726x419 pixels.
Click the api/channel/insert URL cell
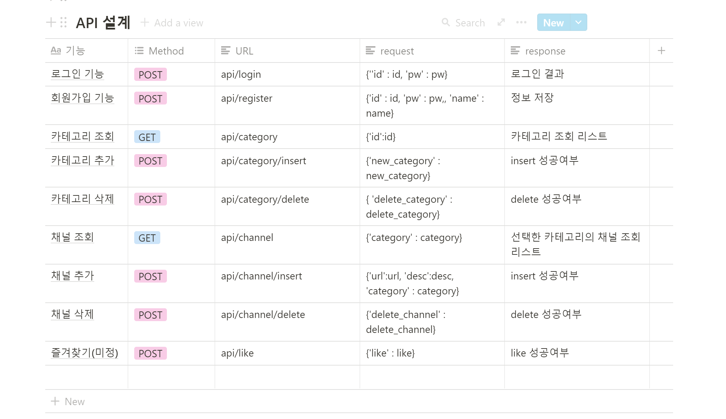point(261,276)
